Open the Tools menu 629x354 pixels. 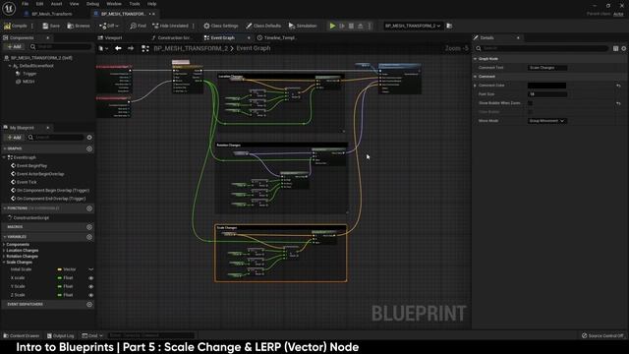(x=135, y=4)
